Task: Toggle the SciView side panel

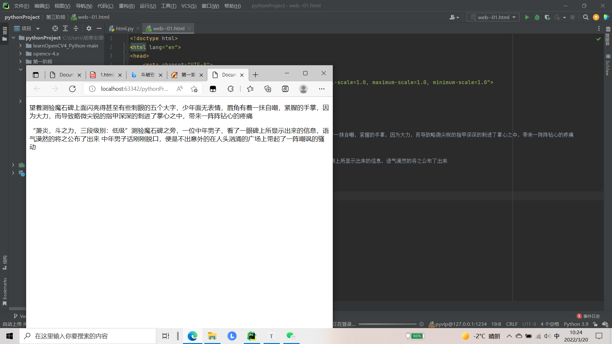Action: point(608,65)
